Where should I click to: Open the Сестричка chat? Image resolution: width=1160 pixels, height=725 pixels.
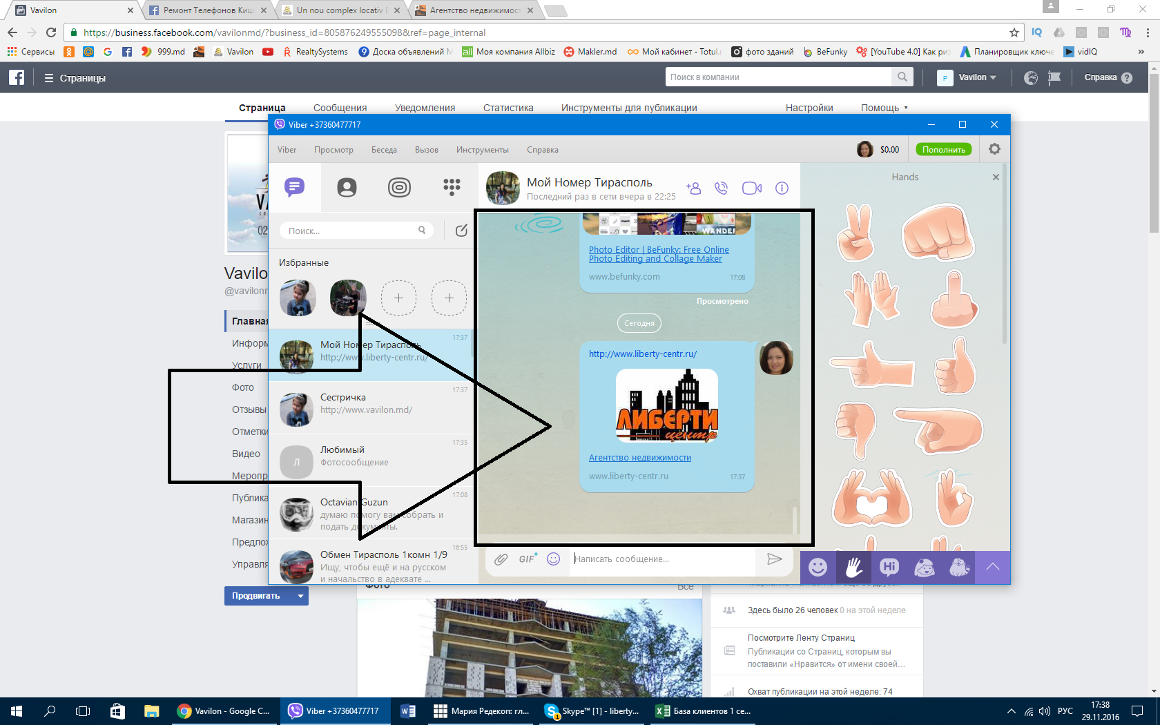(x=371, y=408)
